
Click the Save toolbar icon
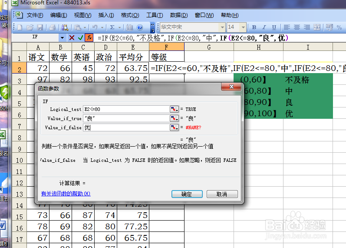(40, 27)
